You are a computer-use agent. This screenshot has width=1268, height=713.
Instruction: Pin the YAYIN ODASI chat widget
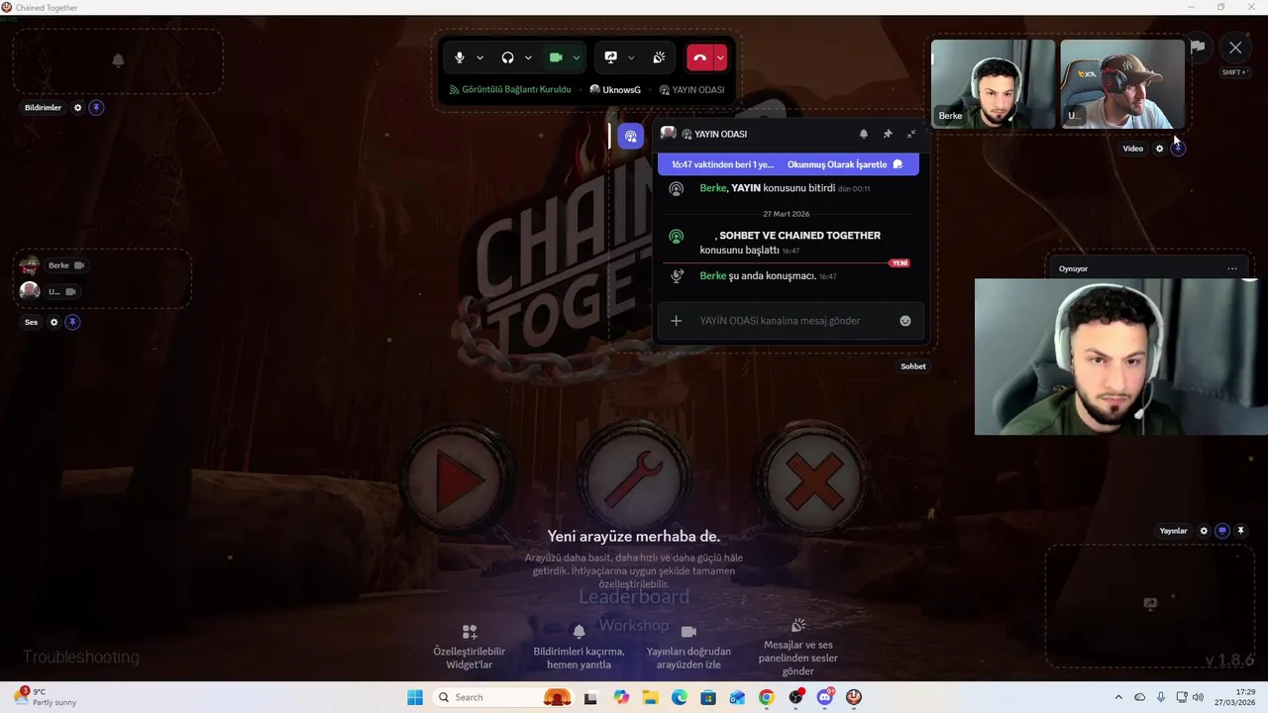[888, 134]
